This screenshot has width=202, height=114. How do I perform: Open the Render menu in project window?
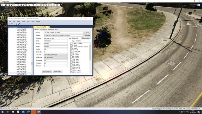pos(38,21)
